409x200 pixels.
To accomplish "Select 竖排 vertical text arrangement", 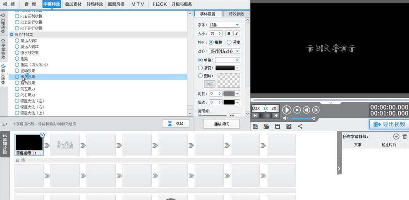I will 230,42.
